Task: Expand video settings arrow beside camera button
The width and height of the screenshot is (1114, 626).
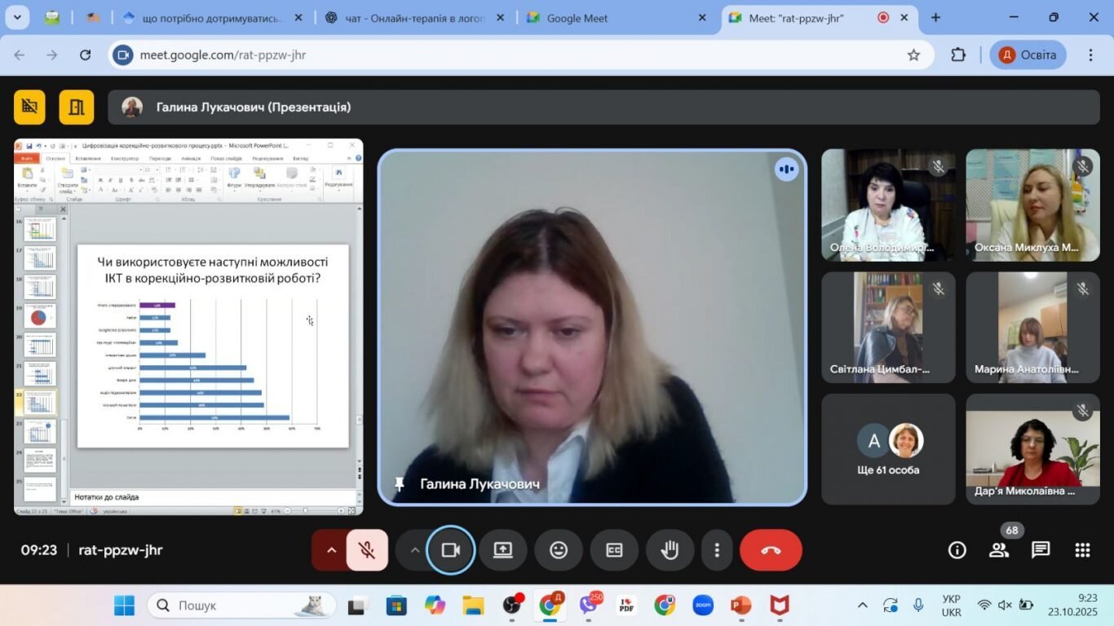Action: tap(414, 550)
